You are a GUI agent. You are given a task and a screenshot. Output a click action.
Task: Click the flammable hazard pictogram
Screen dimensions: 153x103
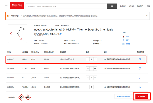(x=21, y=97)
